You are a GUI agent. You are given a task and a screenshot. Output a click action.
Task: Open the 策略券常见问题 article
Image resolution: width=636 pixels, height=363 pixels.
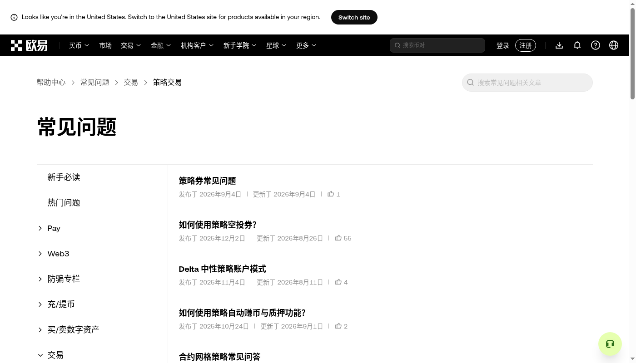207,181
